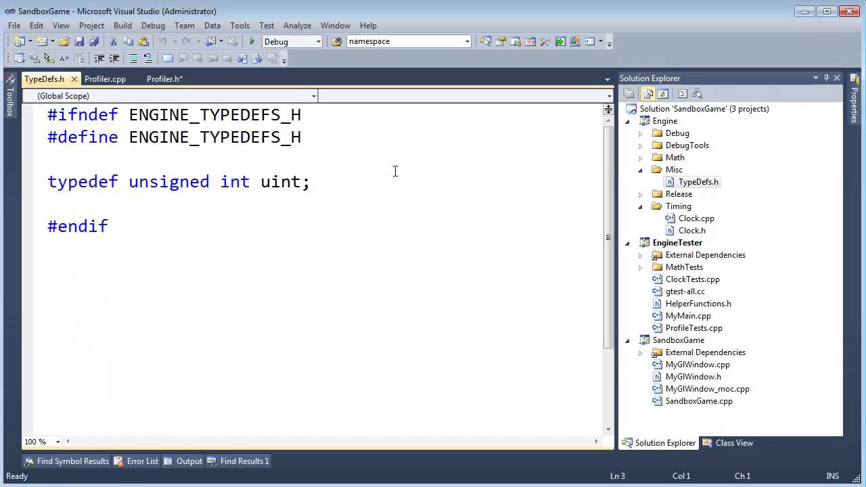Image resolution: width=866 pixels, height=487 pixels.
Task: Open the namespace search combo box dropdown
Action: [467, 41]
